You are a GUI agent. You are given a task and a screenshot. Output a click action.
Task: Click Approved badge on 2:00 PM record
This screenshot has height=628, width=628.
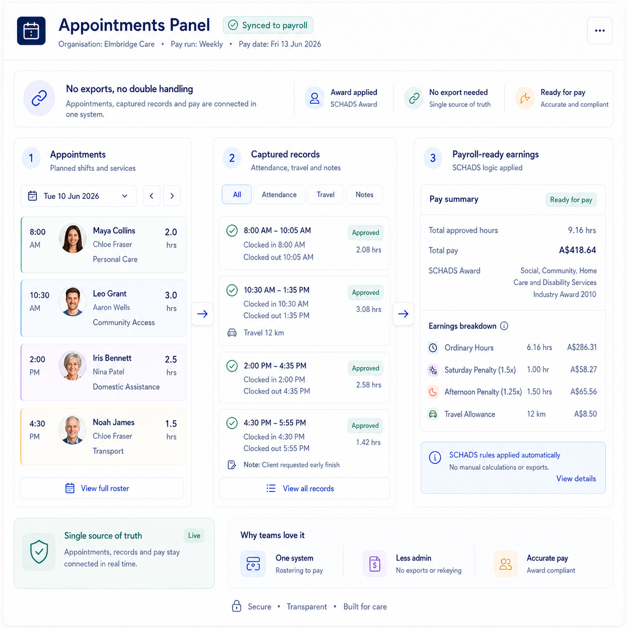(366, 368)
